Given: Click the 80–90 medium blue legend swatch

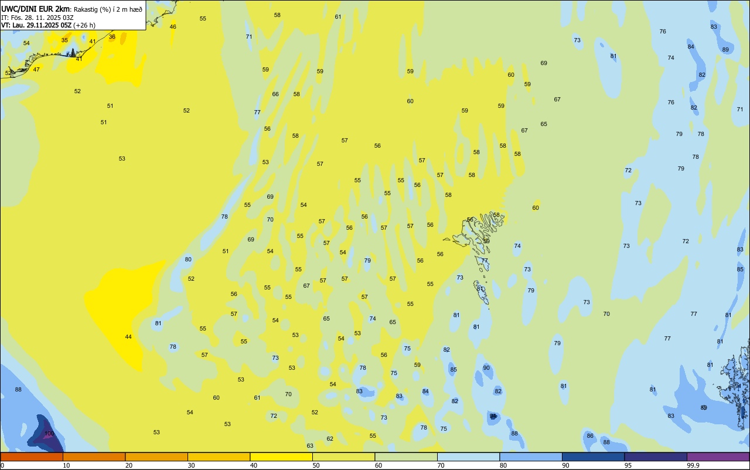Looking at the screenshot, I should (x=531, y=457).
